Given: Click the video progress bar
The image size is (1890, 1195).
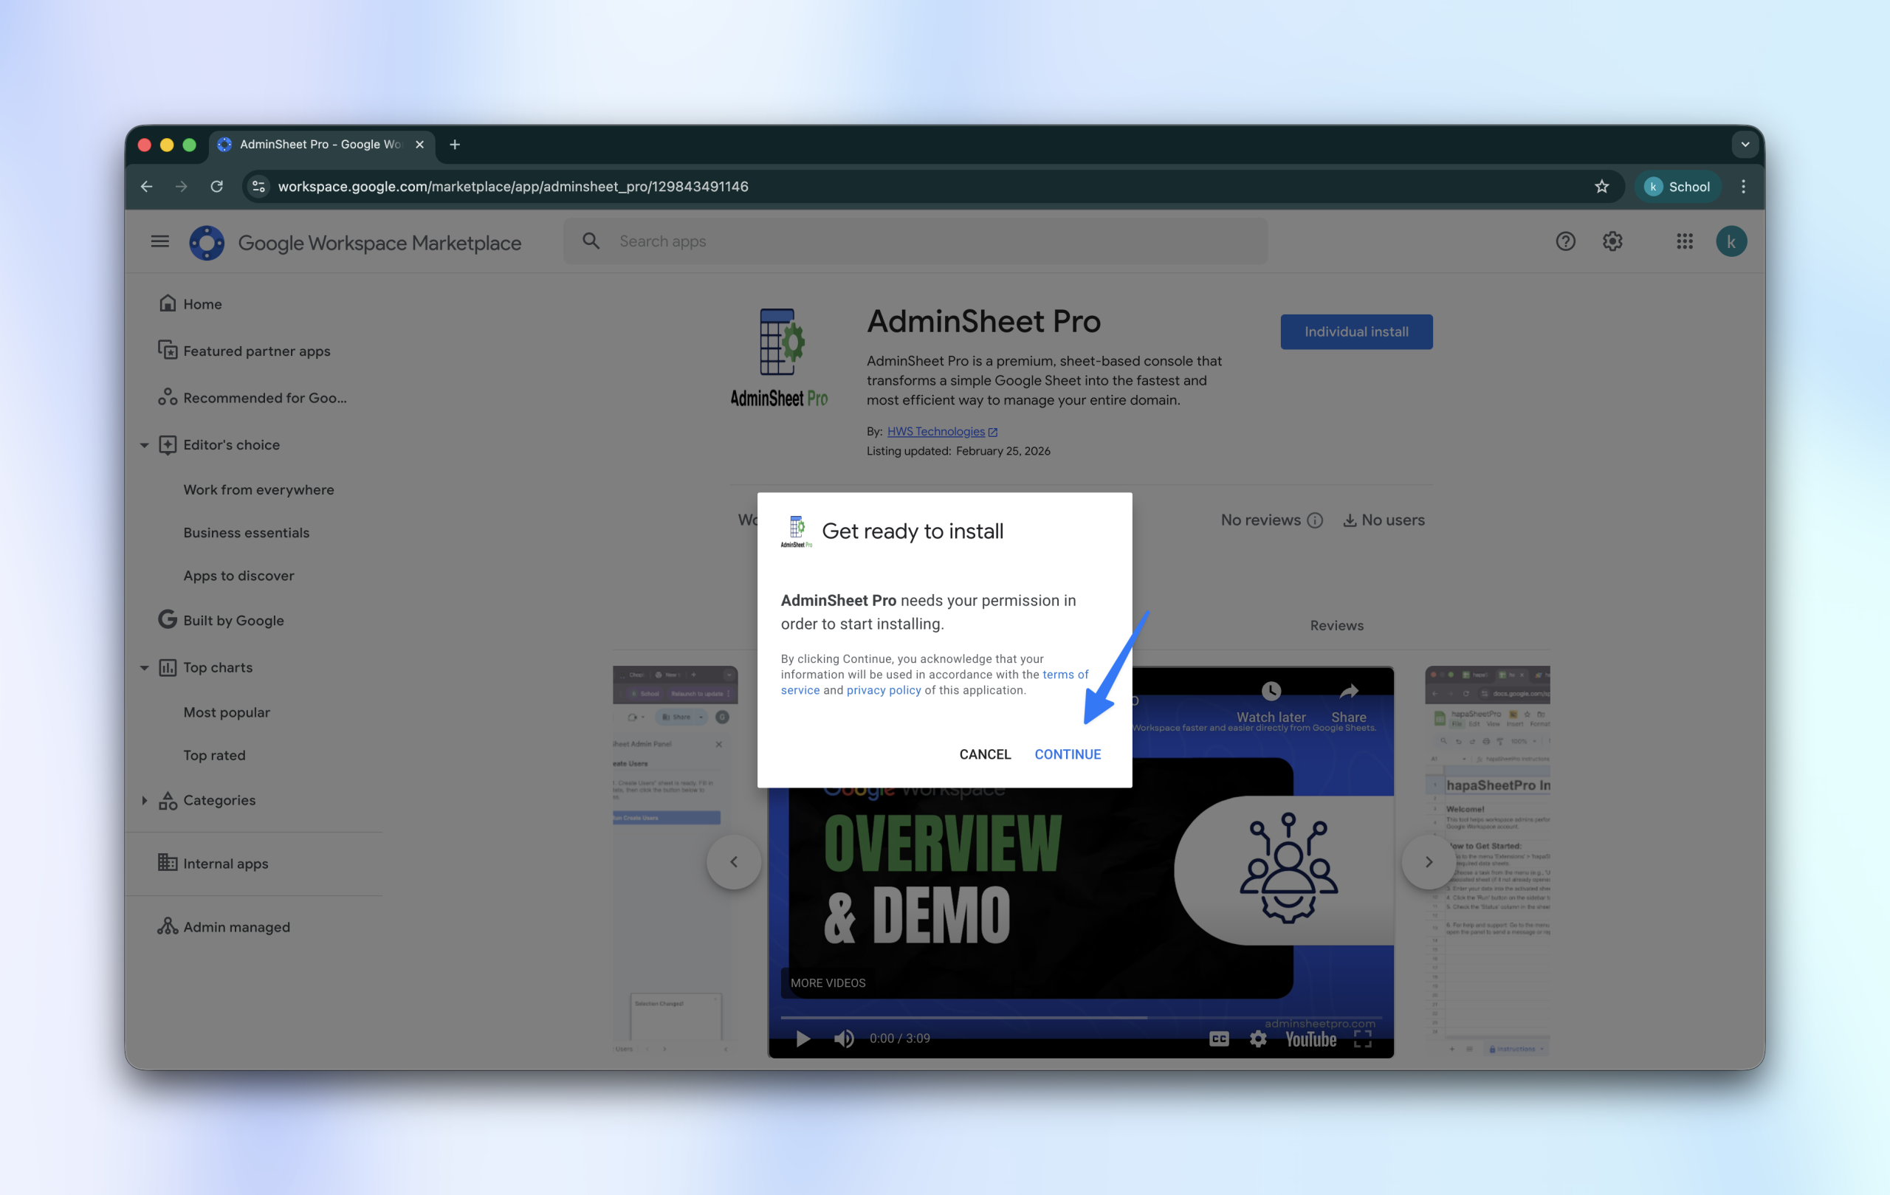Looking at the screenshot, I should 1080,1017.
